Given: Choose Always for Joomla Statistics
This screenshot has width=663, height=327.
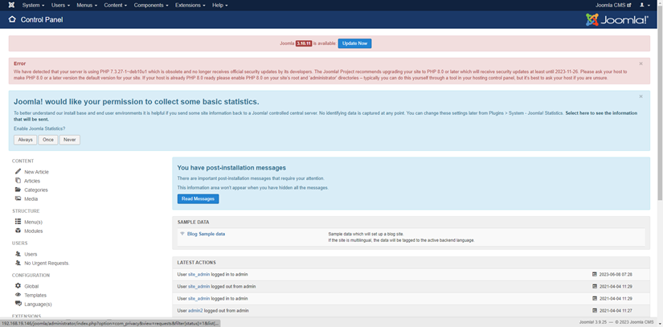Looking at the screenshot, I should 25,140.
